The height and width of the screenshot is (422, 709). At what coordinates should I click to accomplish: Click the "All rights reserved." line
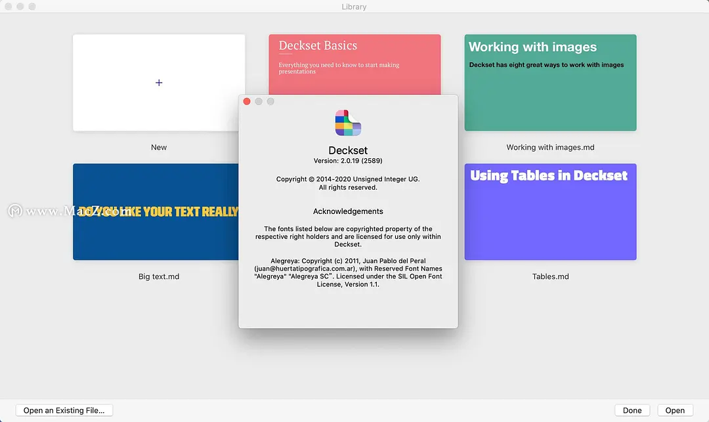348,188
